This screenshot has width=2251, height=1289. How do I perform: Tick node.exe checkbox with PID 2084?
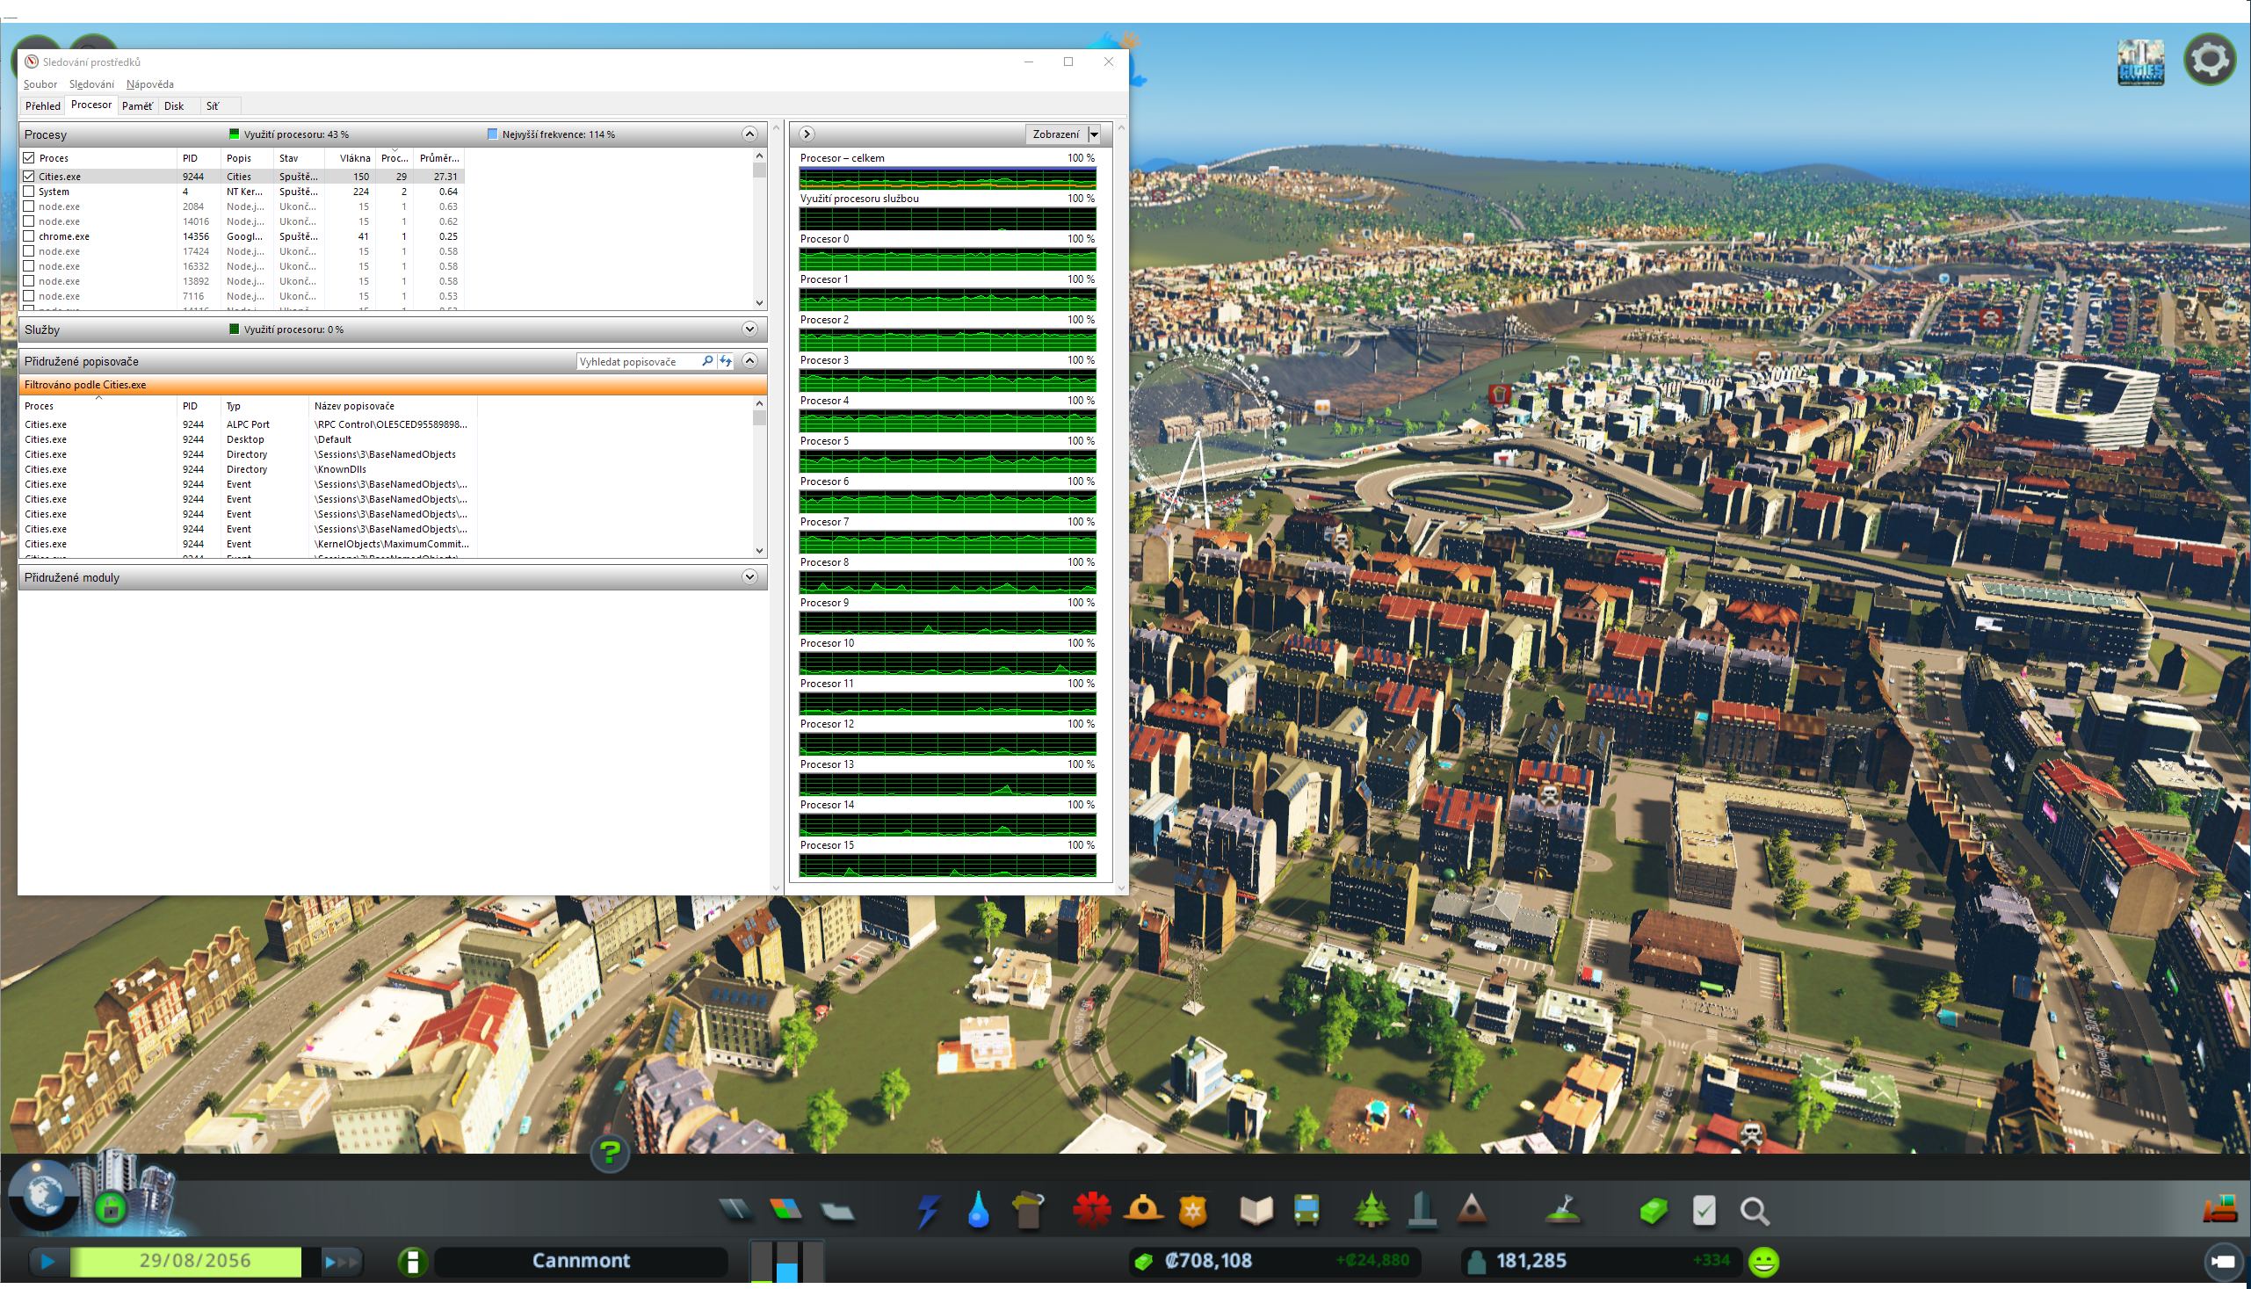29,207
